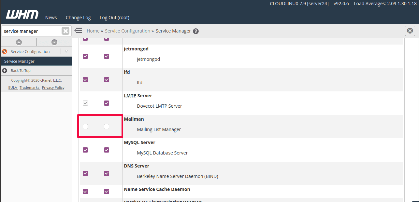Image resolution: width=419 pixels, height=202 pixels.
Task: Click the Service Configuration wrench icon
Action: click(4, 51)
